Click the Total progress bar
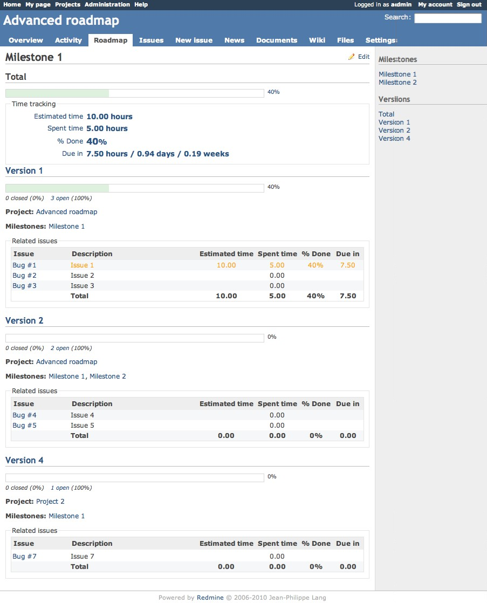This screenshot has height=603, width=487. [135, 93]
